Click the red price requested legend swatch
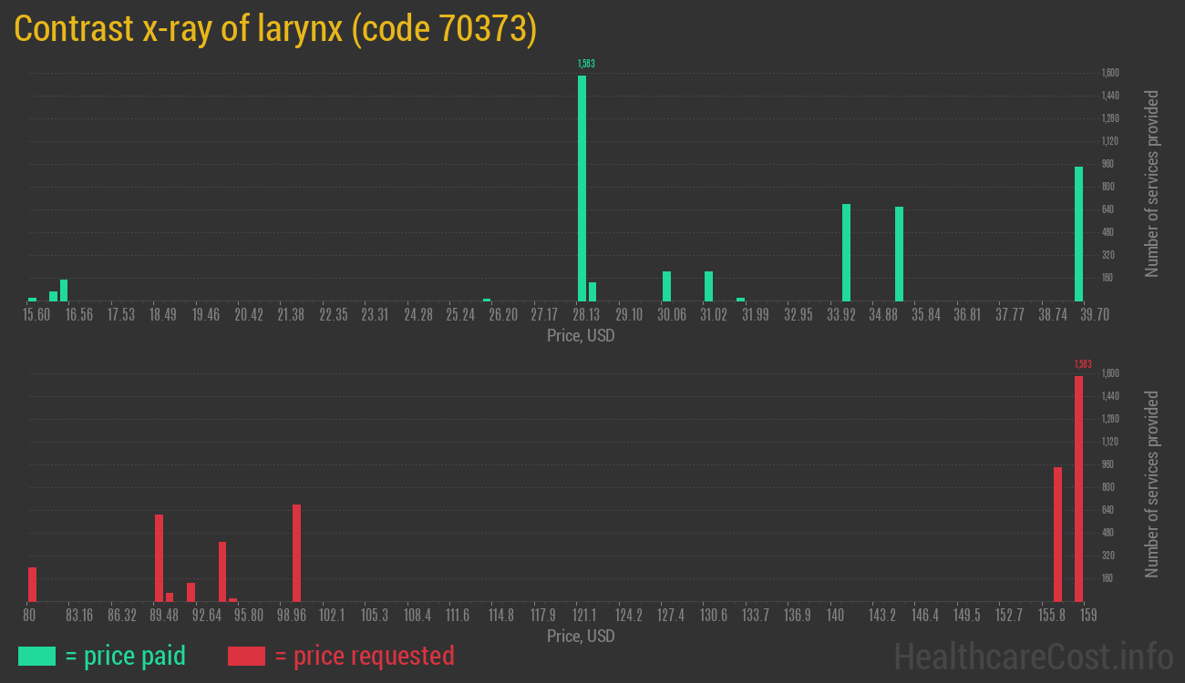This screenshot has height=683, width=1185. click(x=246, y=656)
